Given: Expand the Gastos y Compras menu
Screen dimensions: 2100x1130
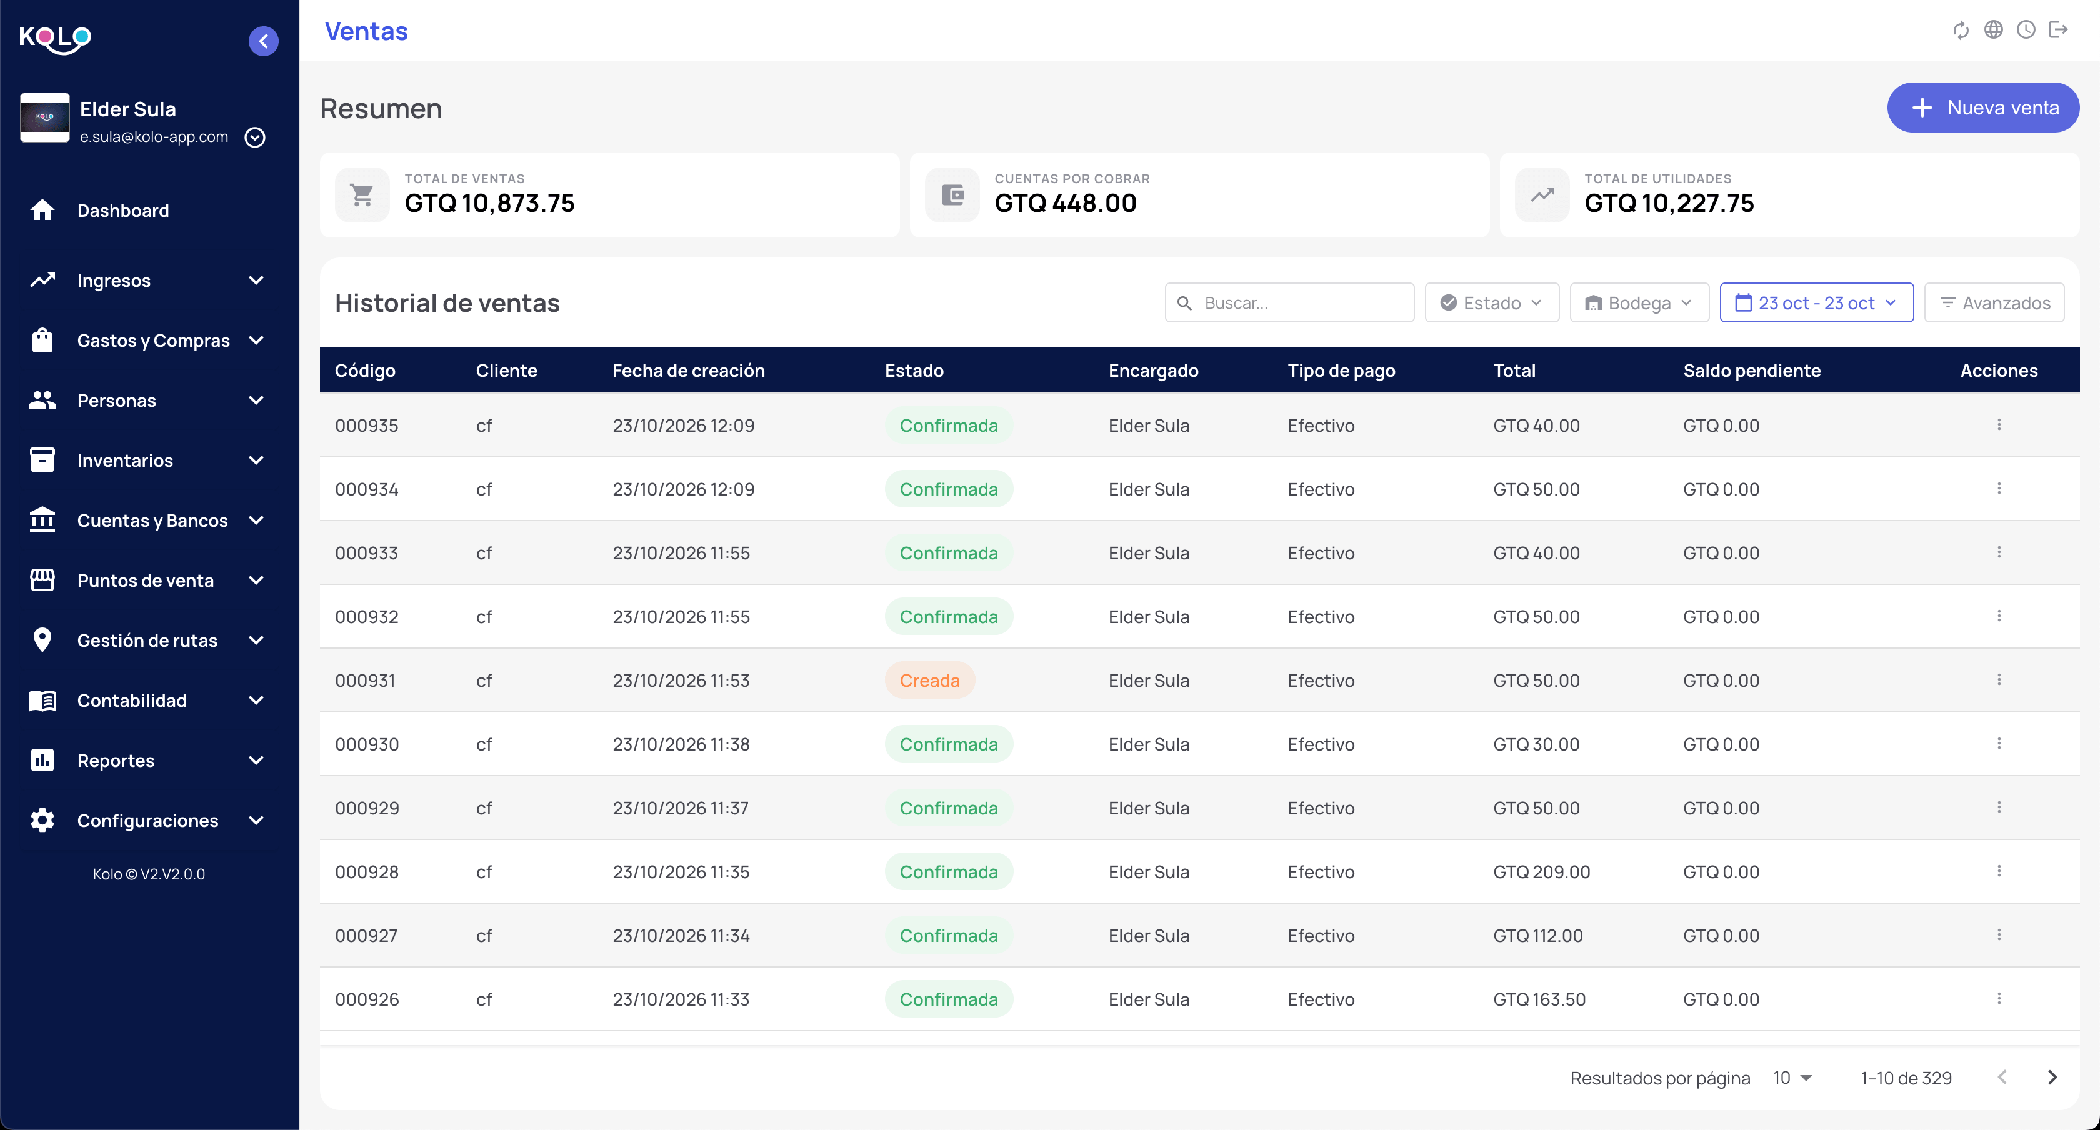Looking at the screenshot, I should pos(148,340).
